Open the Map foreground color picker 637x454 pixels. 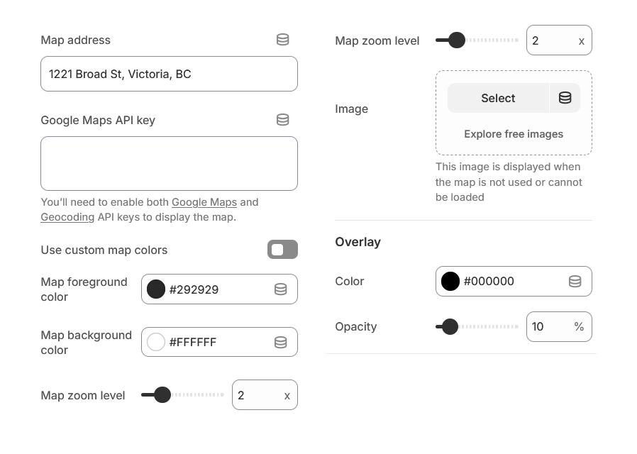coord(155,289)
